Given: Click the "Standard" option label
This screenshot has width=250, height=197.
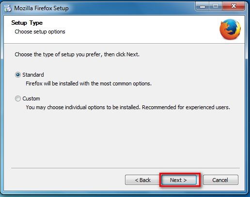Looking at the screenshot, I should (33, 75).
